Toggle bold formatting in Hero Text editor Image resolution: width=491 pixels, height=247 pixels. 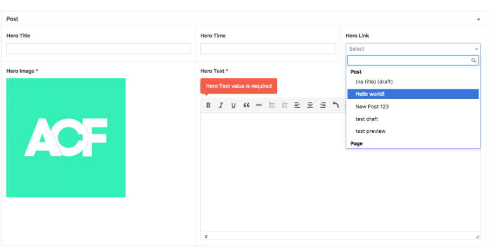coord(208,105)
